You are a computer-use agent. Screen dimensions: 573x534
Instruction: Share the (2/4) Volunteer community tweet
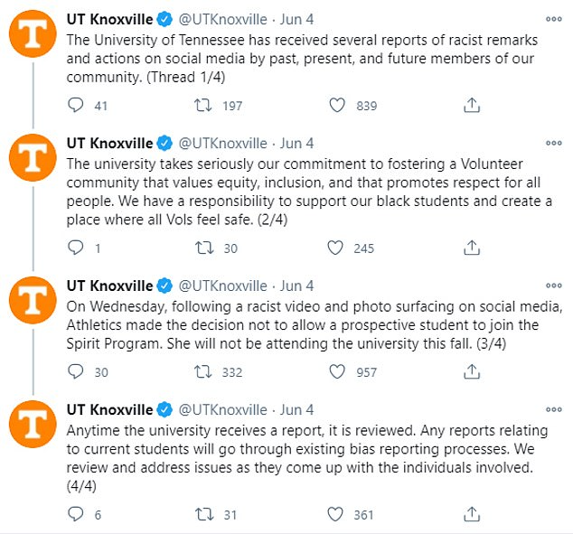click(x=472, y=248)
